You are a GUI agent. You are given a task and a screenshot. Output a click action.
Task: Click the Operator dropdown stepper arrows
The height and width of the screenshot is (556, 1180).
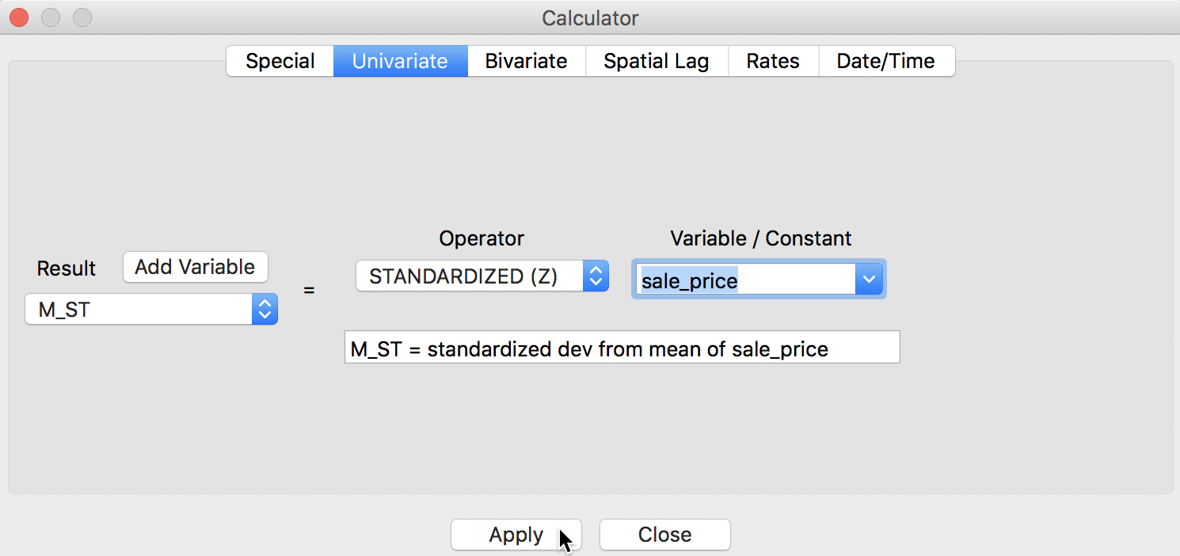pyautogui.click(x=596, y=276)
